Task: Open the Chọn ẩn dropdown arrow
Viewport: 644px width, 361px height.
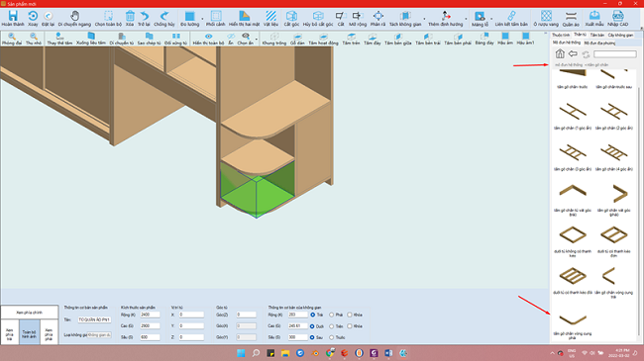Action: 257,40
